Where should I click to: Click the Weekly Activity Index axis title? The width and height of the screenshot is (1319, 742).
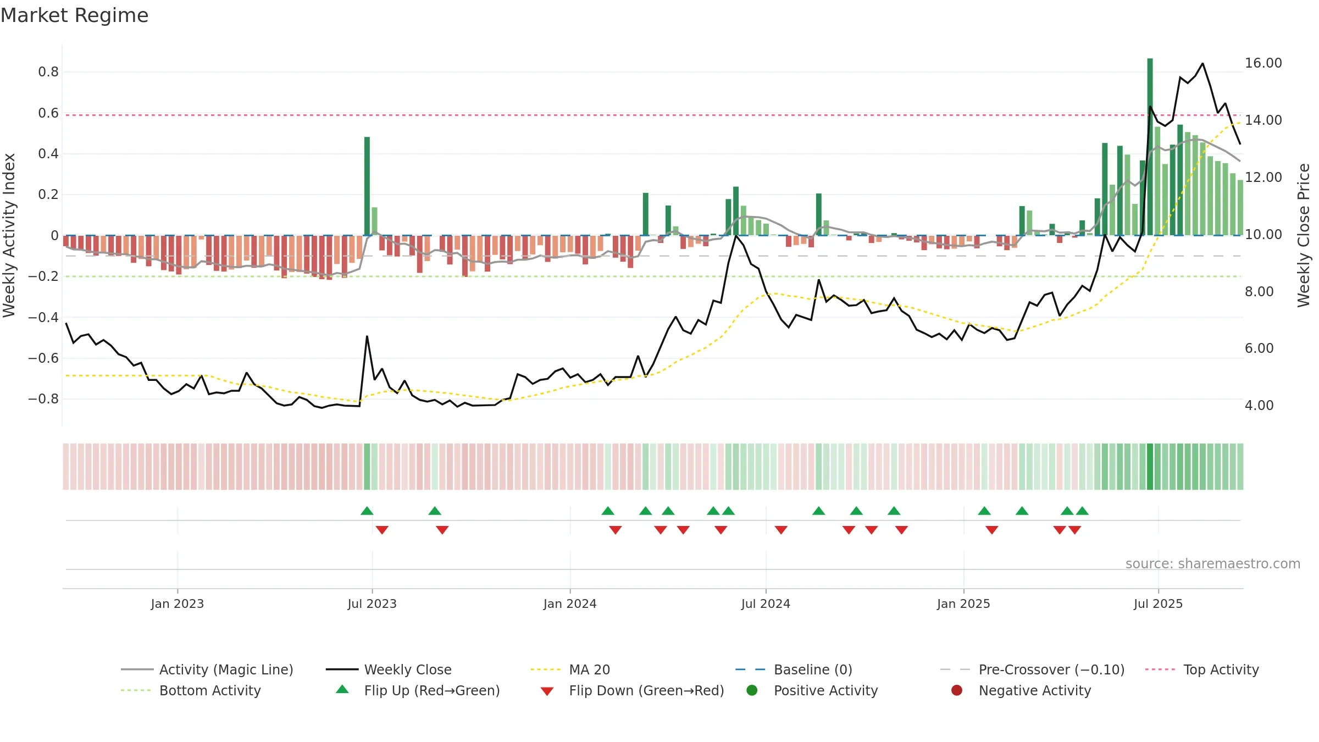pos(9,235)
